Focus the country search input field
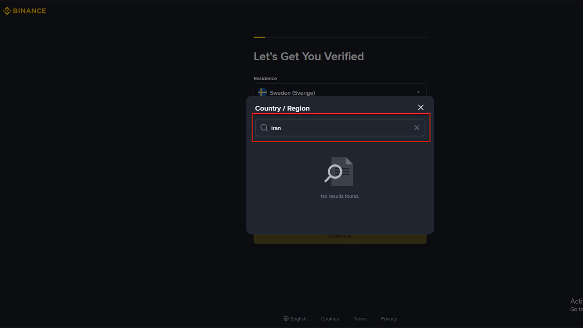This screenshot has height=328, width=583. [x=340, y=128]
